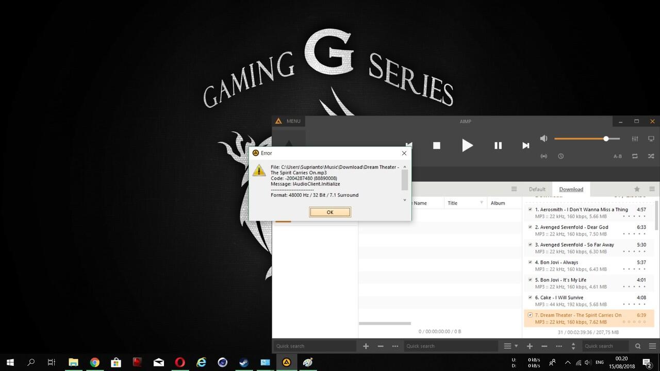Click the Stop playback button
The width and height of the screenshot is (660, 371).
click(436, 146)
